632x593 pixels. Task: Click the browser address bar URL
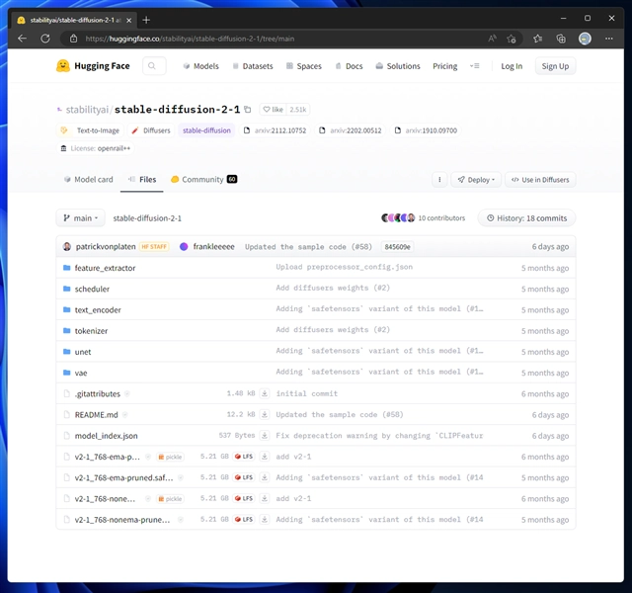(190, 39)
